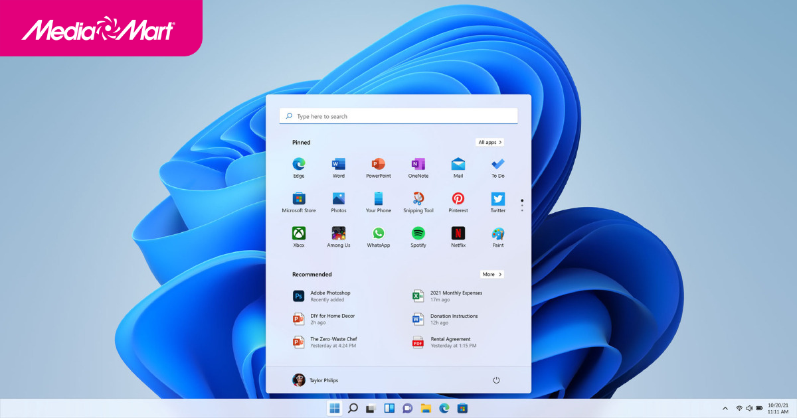Show hidden system tray icons chevron
Viewport: 797px width, 418px height.
pyautogui.click(x=725, y=408)
